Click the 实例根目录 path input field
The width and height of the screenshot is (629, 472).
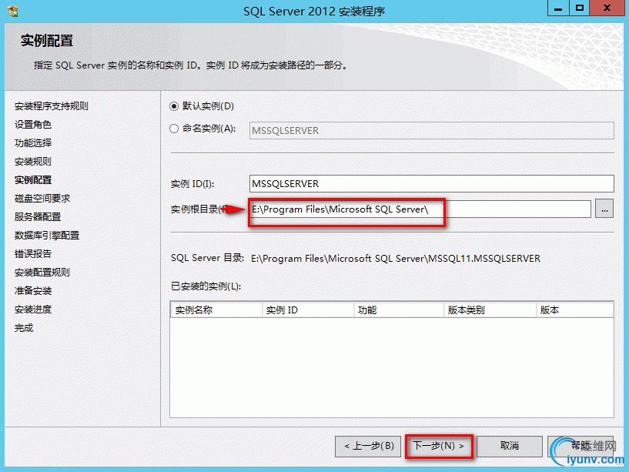[420, 209]
